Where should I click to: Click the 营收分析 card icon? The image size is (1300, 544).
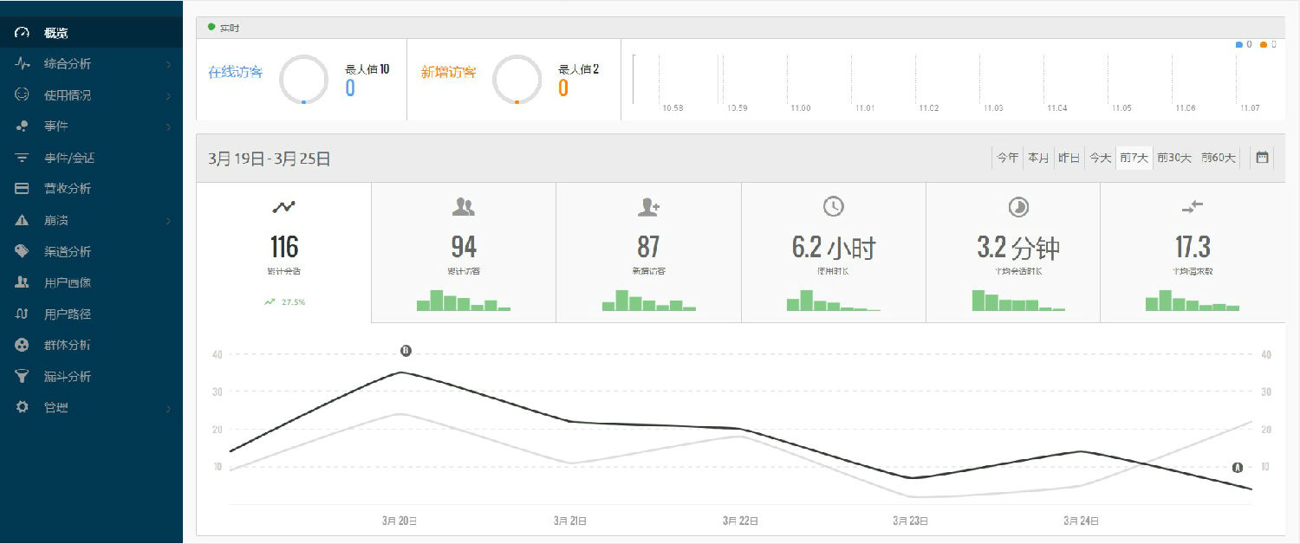(23, 189)
